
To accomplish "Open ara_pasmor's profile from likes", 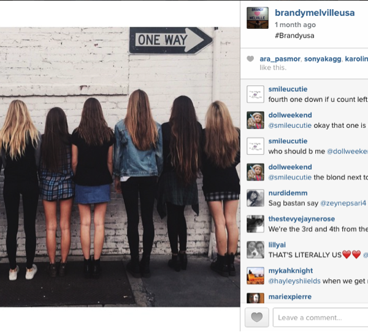I will pyautogui.click(x=280, y=59).
